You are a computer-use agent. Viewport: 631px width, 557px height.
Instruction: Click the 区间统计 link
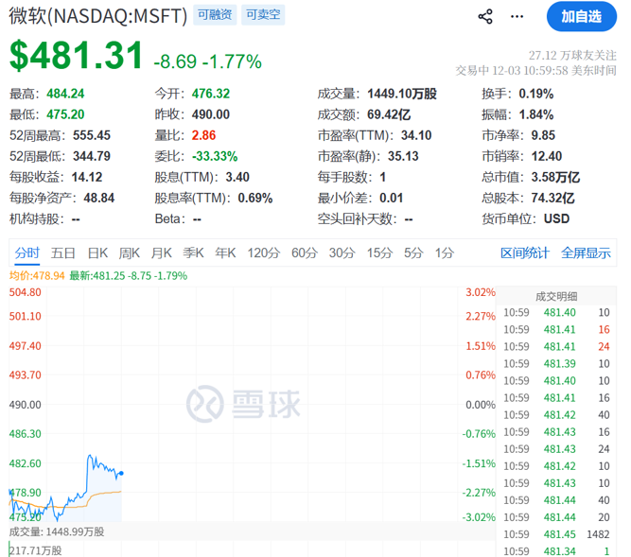click(524, 252)
